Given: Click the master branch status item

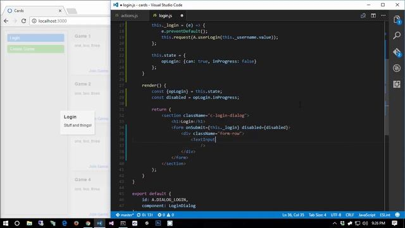Looking at the screenshot, I should pyautogui.click(x=125, y=215).
